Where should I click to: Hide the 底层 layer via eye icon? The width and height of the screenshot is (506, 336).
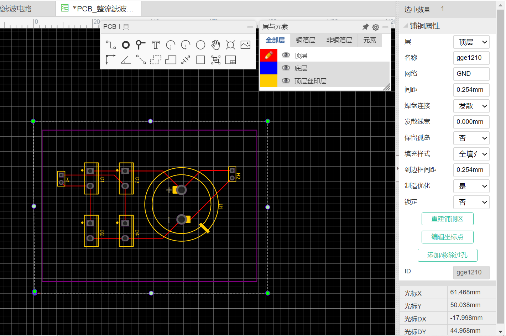(x=286, y=68)
